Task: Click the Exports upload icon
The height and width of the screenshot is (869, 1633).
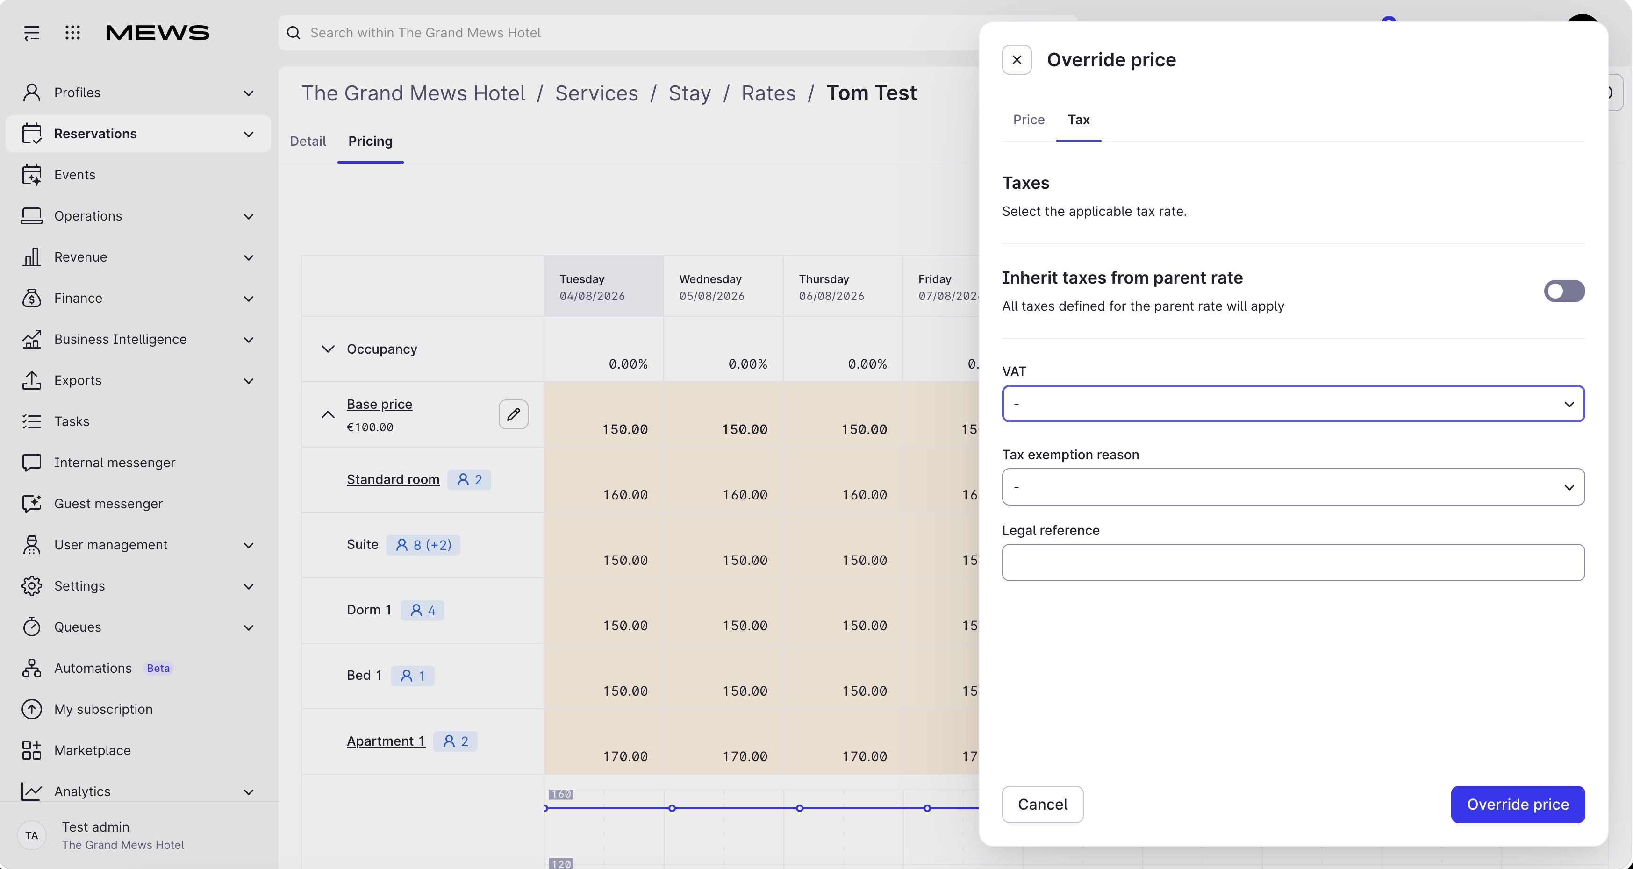Action: pyautogui.click(x=32, y=380)
